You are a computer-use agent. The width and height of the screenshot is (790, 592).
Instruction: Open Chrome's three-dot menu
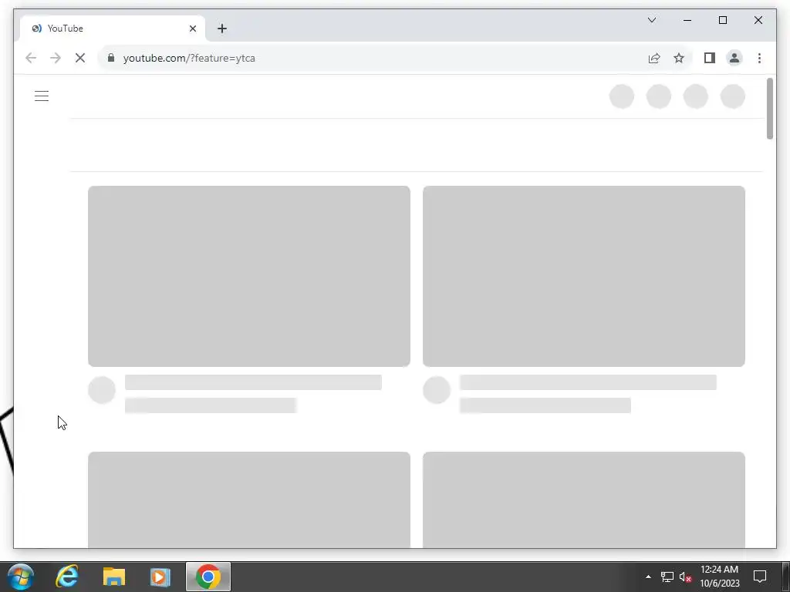tap(759, 58)
